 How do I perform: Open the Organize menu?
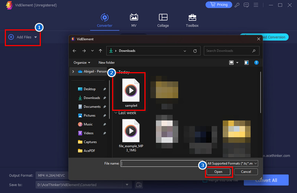[x=82, y=62]
